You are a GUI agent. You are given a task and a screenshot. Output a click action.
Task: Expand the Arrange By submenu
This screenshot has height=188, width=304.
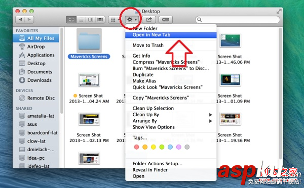pyautogui.click(x=171, y=121)
